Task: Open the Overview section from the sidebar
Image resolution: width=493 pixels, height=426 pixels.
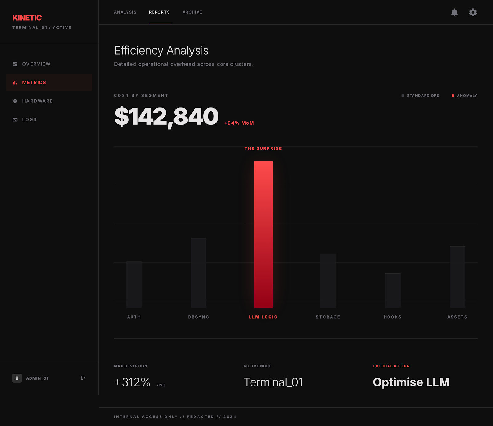Action: [x=36, y=64]
